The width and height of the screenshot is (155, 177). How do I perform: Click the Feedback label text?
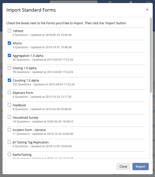click(x=19, y=105)
